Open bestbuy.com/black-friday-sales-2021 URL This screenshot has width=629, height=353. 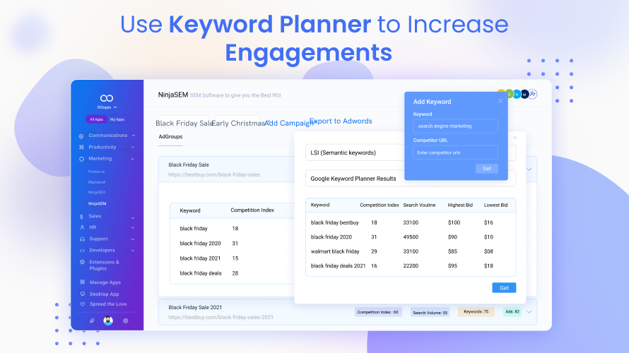click(221, 317)
